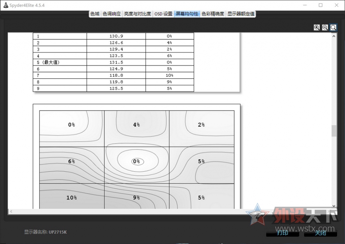The width and height of the screenshot is (345, 244).
Task: Click the 打印 button
Action: (x=283, y=233)
